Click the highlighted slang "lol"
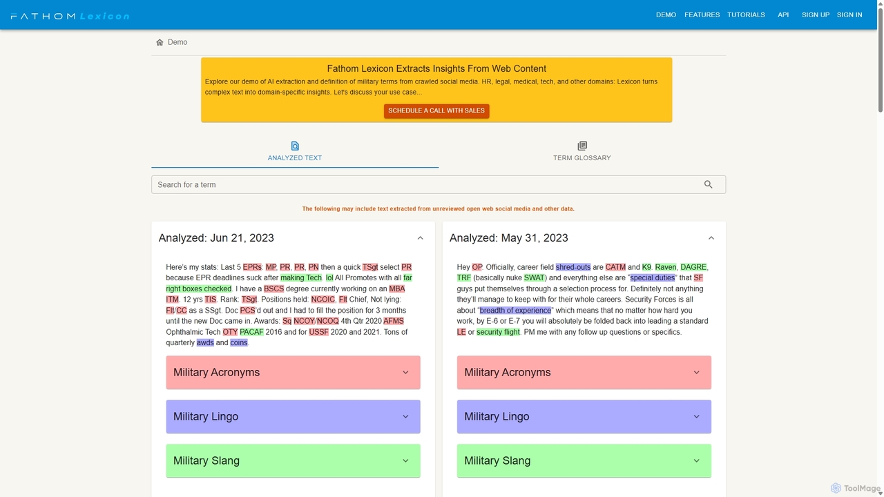 329,277
